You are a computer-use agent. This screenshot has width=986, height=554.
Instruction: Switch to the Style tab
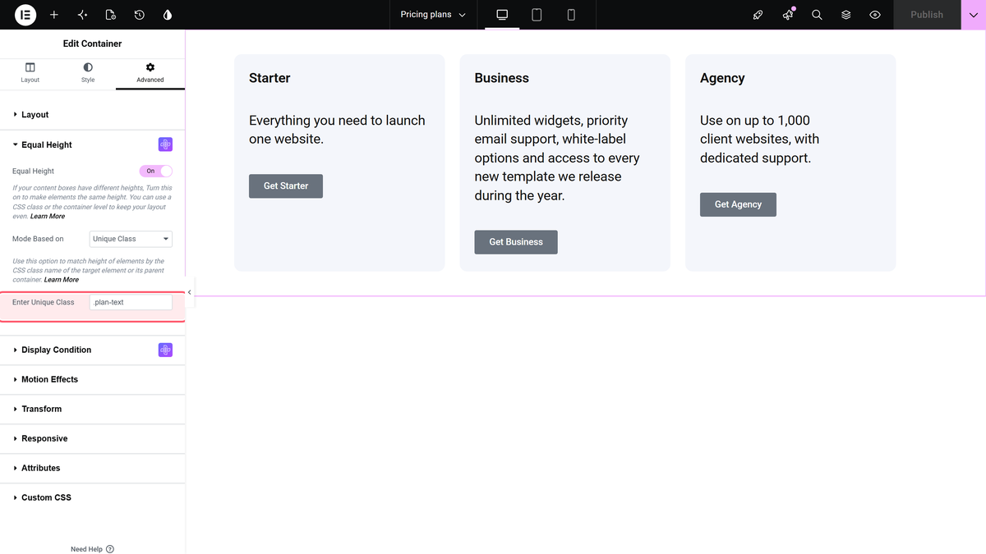coord(88,73)
